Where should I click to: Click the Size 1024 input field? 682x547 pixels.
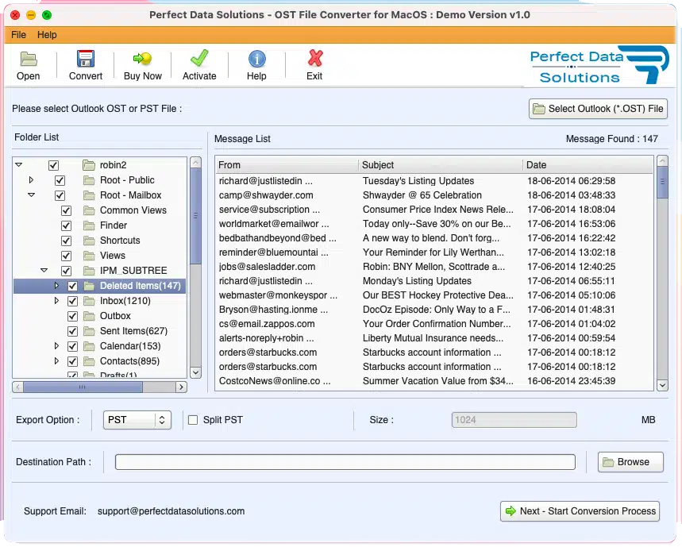pyautogui.click(x=514, y=420)
